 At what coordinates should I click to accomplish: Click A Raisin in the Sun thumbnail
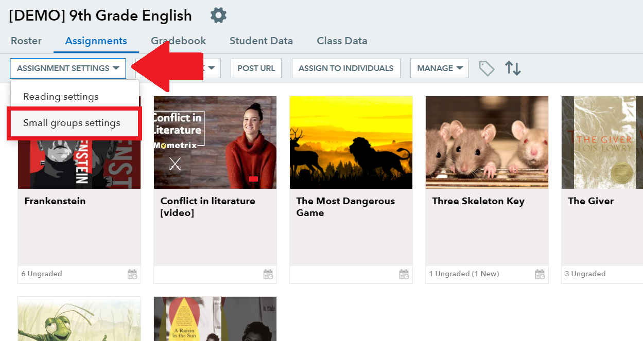(215, 319)
